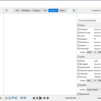Screen dimensions: 101x101
Task: Click the copy-image icon in bottom toolbar
Action: (x=10, y=98)
